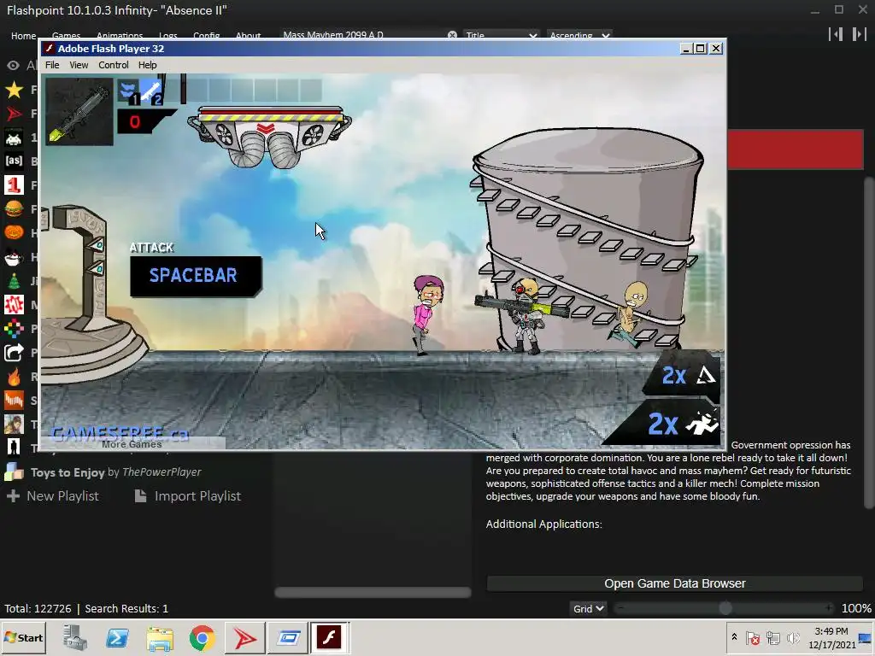Open the red spiky logo playlist icon
The width and height of the screenshot is (875, 656).
pos(14,305)
